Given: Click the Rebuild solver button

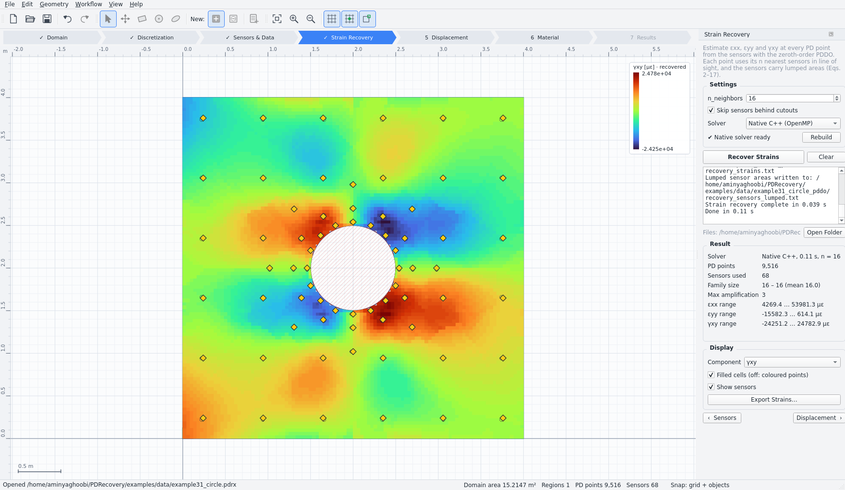Looking at the screenshot, I should [821, 137].
